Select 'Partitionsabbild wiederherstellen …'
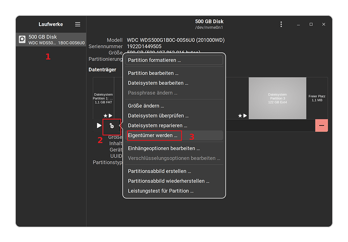This screenshot has width=348, height=242. pyautogui.click(x=168, y=181)
